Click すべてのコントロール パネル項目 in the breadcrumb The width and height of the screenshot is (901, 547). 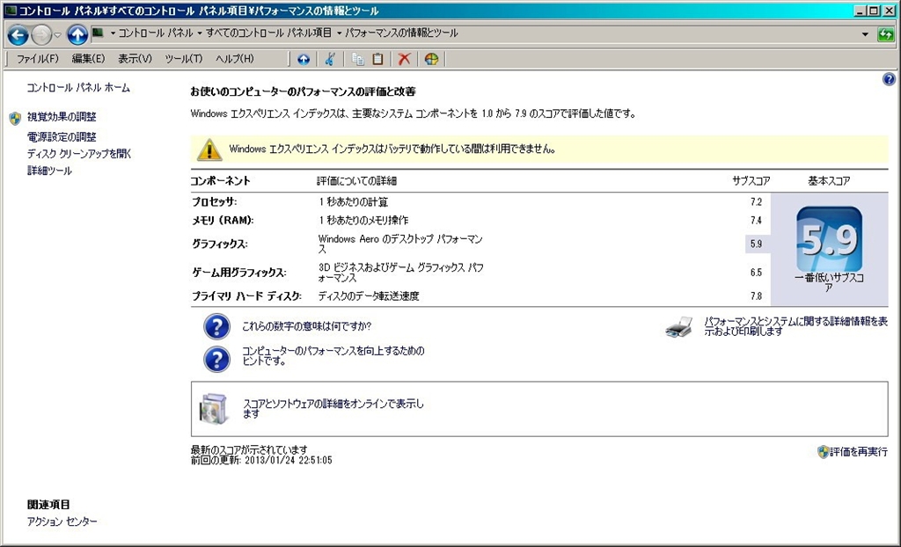click(x=269, y=33)
